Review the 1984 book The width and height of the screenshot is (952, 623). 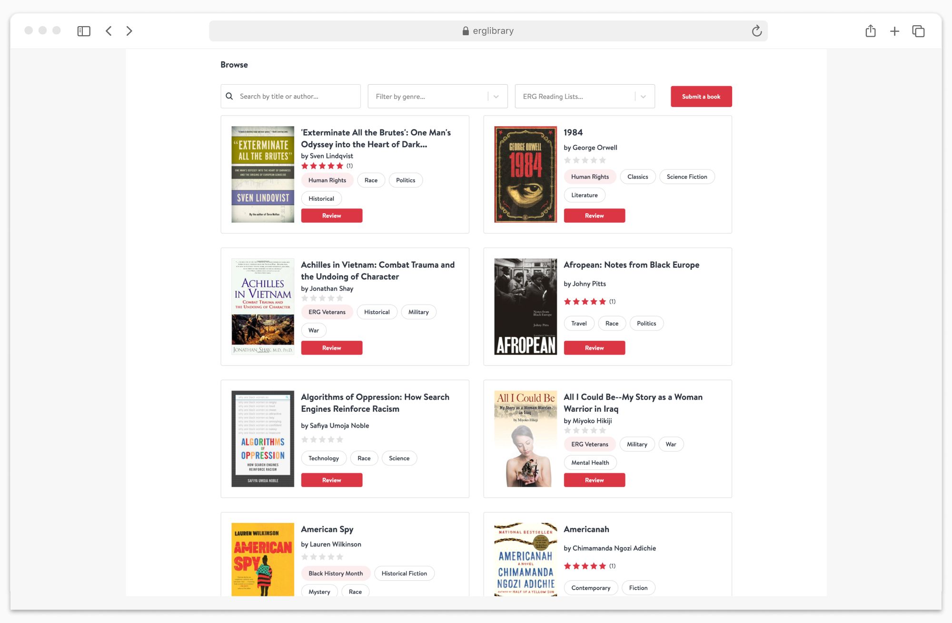point(594,216)
